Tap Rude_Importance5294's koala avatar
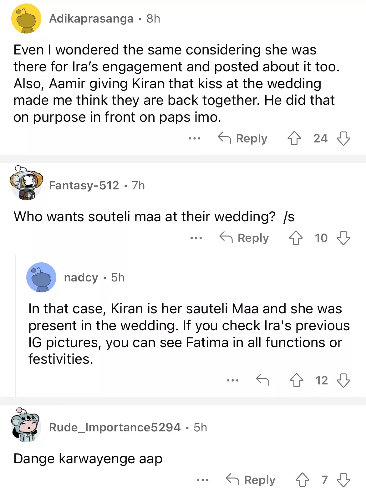This screenshot has height=494, width=366. coord(26,425)
